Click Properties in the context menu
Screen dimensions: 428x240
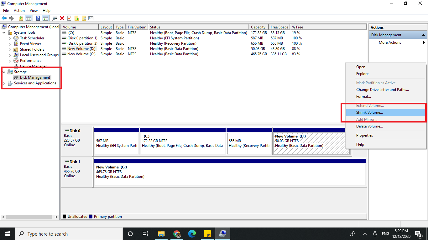coord(386,135)
